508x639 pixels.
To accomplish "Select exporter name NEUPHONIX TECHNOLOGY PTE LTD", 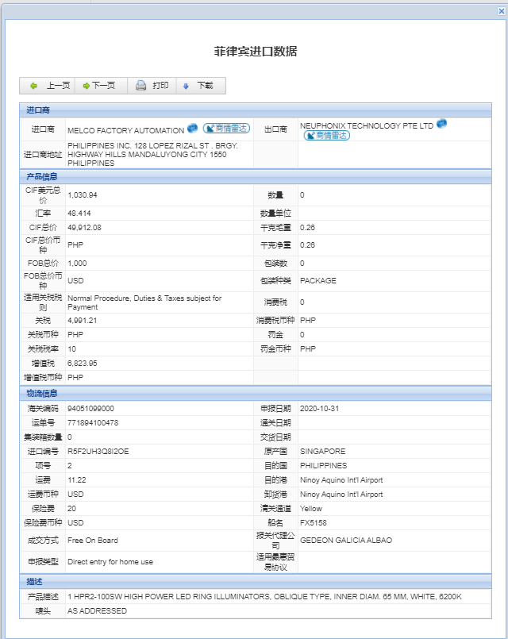I will (x=367, y=125).
